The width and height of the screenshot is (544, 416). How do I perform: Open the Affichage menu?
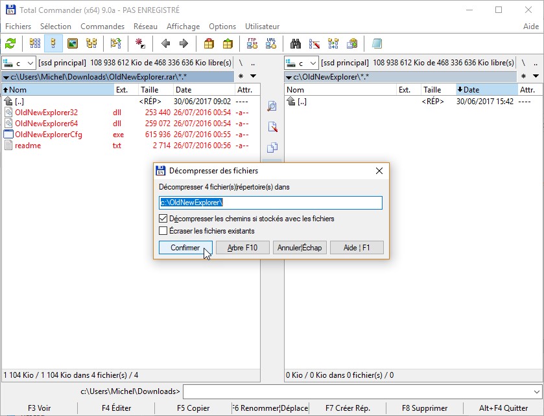(183, 27)
